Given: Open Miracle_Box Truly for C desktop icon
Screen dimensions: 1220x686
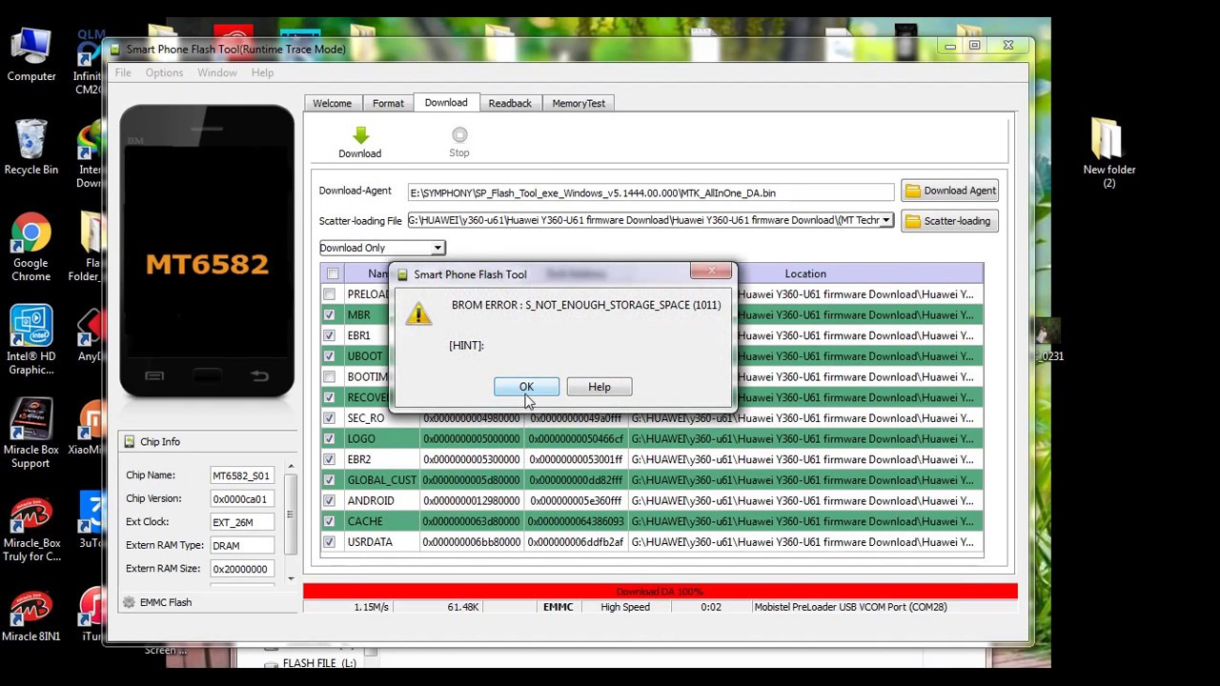Looking at the screenshot, I should tap(31, 529).
